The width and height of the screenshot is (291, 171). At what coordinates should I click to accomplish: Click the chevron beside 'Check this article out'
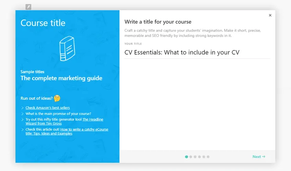[22, 129]
